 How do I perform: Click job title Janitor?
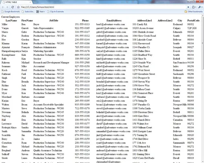point(37,139)
